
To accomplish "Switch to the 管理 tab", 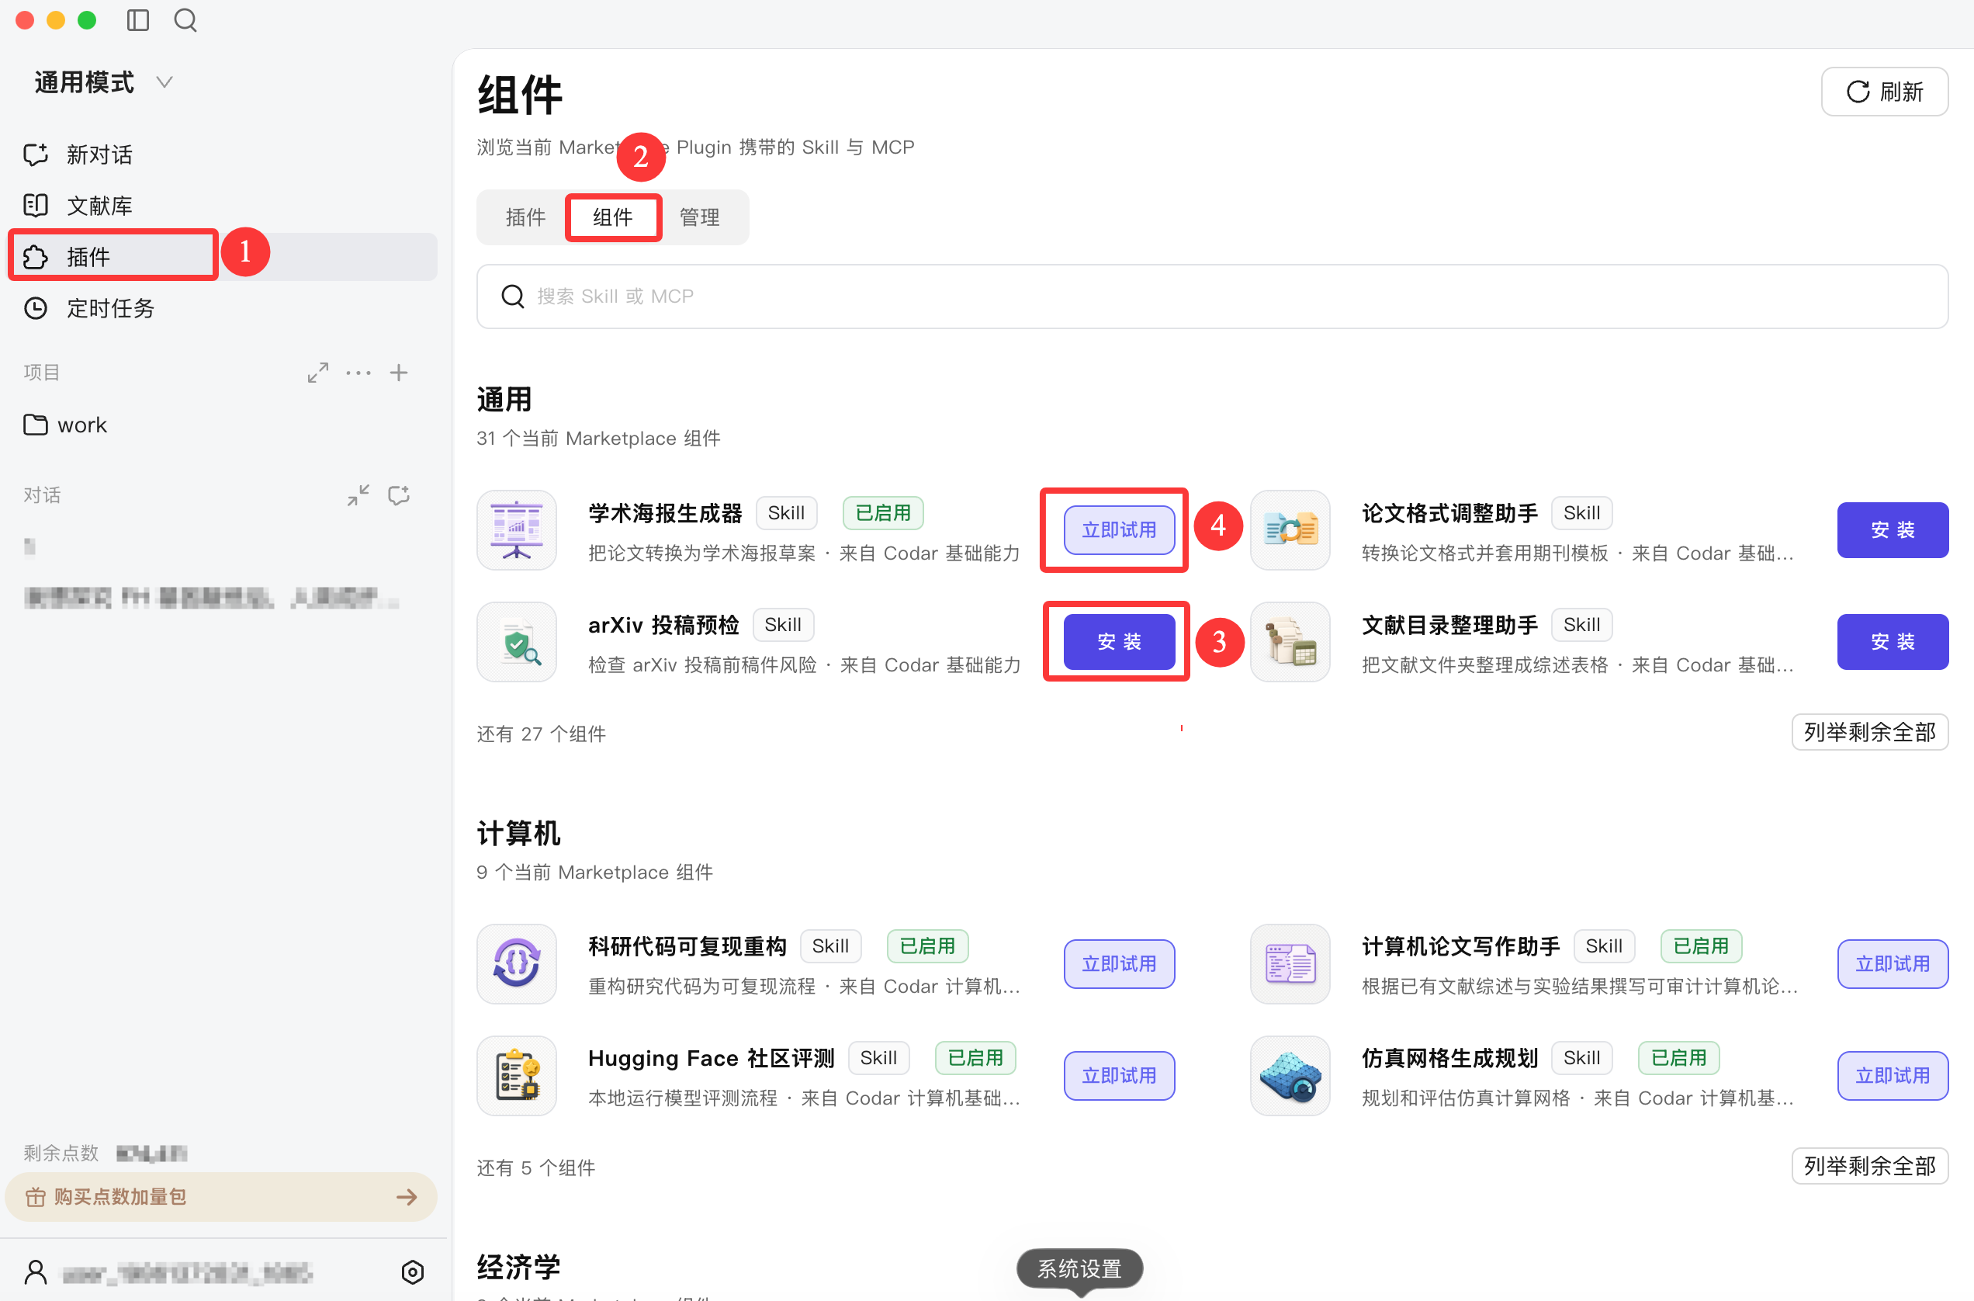I will (x=699, y=217).
